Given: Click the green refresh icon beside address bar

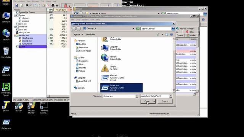Looking at the screenshot, I should point(138,29).
